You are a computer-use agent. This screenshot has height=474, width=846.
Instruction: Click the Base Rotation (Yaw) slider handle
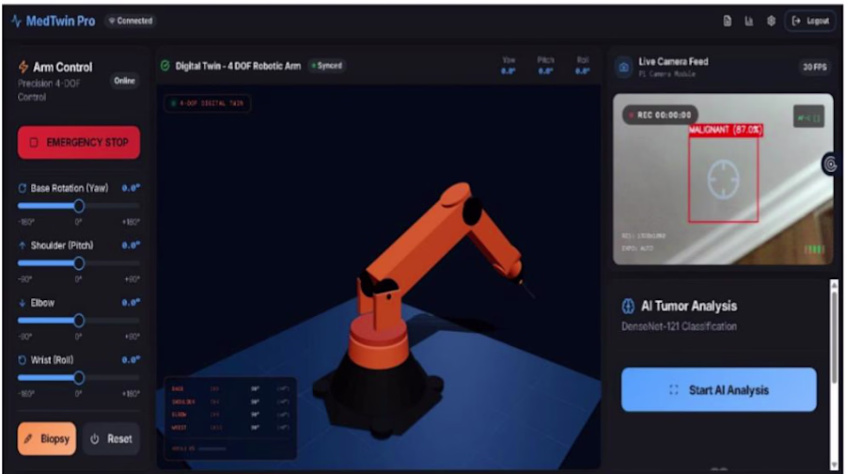click(x=79, y=206)
